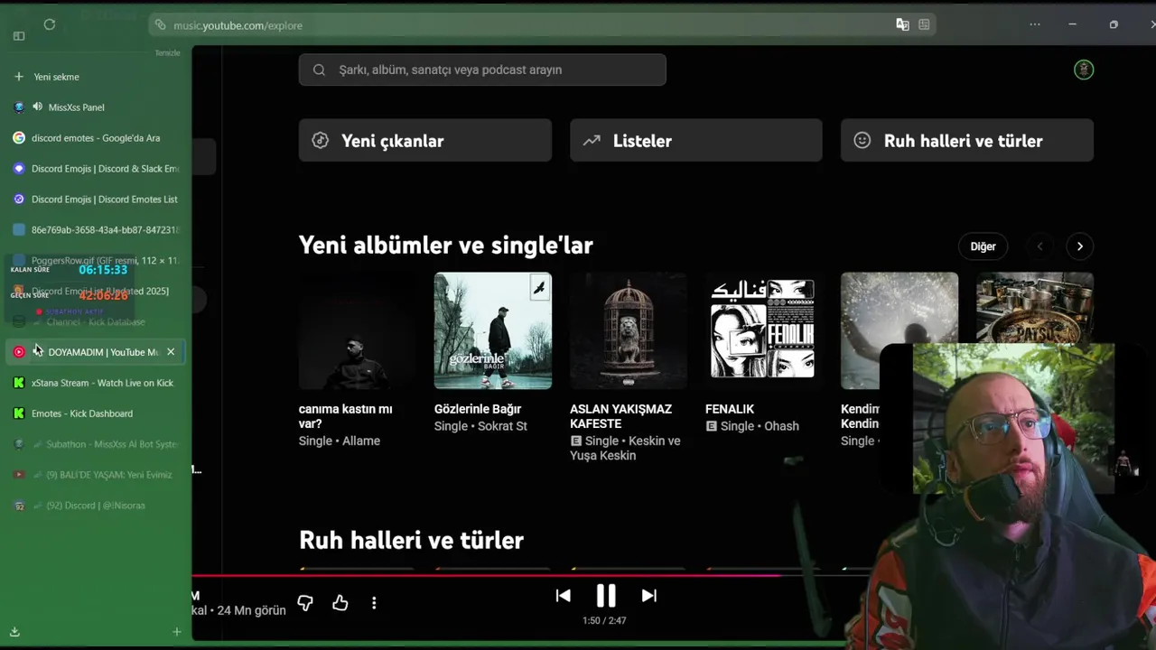Dislike the current song
The height and width of the screenshot is (650, 1156).
[x=305, y=602]
